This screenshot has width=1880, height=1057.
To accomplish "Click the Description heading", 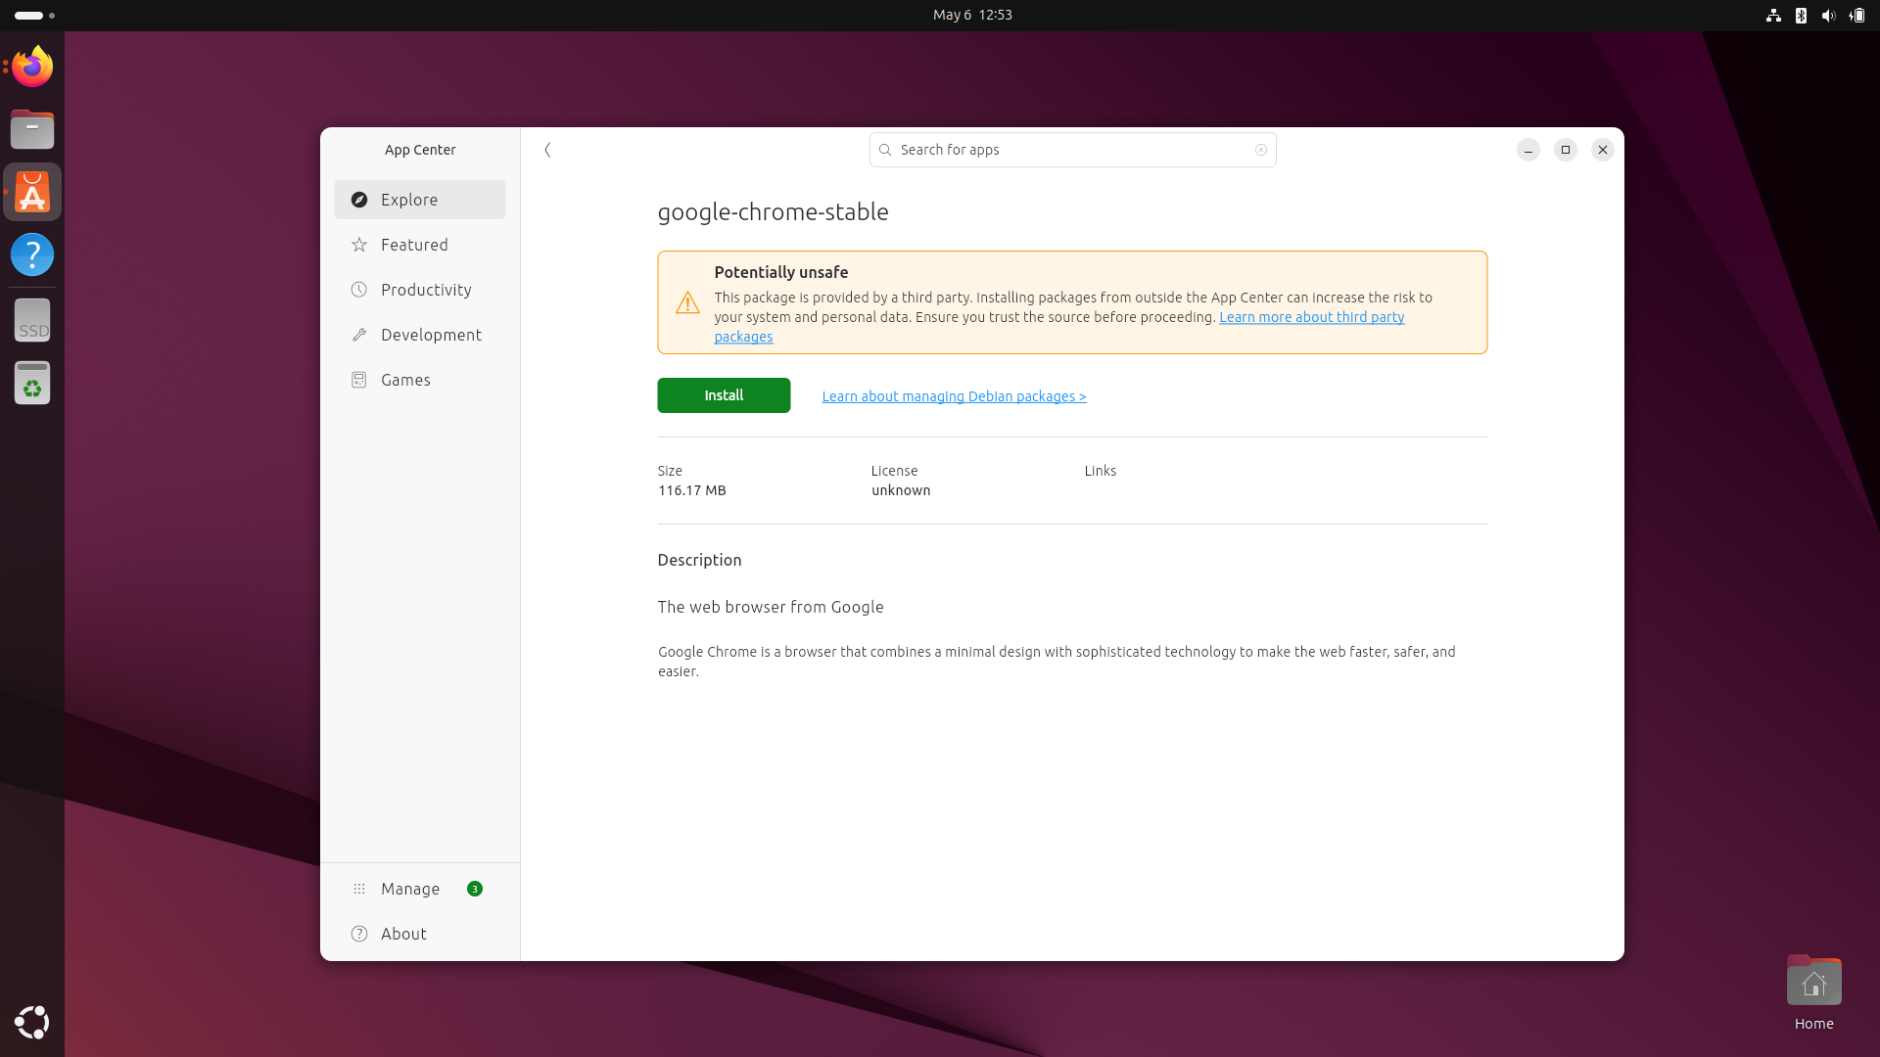I will coord(699,560).
